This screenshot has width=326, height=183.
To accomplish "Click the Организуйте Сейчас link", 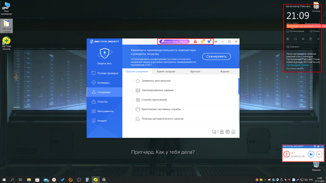I will tap(297, 65).
